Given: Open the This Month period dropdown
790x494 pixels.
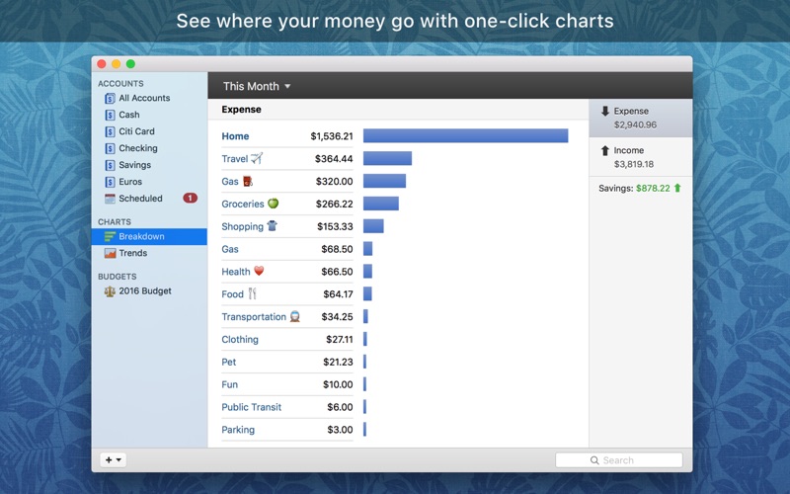Looking at the screenshot, I should [257, 86].
